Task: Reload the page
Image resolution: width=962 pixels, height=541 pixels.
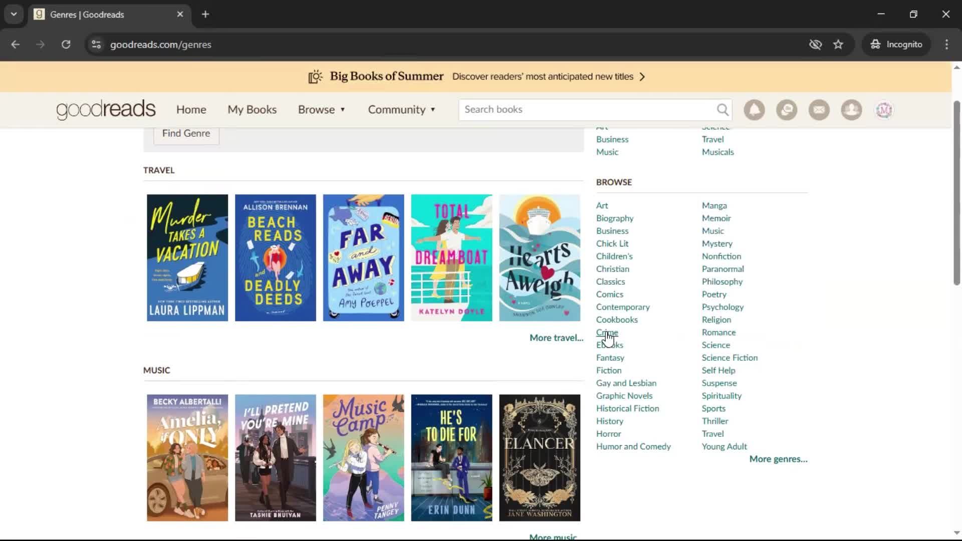Action: (x=66, y=45)
